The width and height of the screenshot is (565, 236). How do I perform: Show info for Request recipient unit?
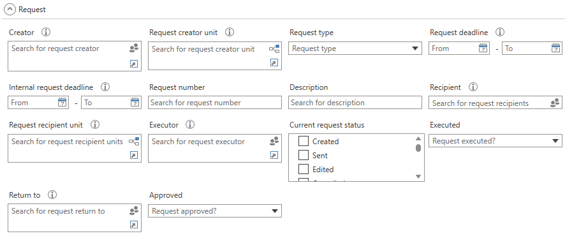[x=95, y=124]
